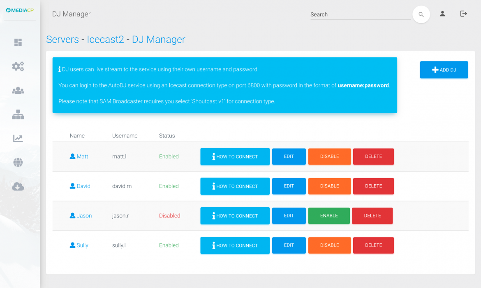Image resolution: width=481 pixels, height=288 pixels.
Task: Open the Icecast2 breadcrumb link
Action: 105,39
